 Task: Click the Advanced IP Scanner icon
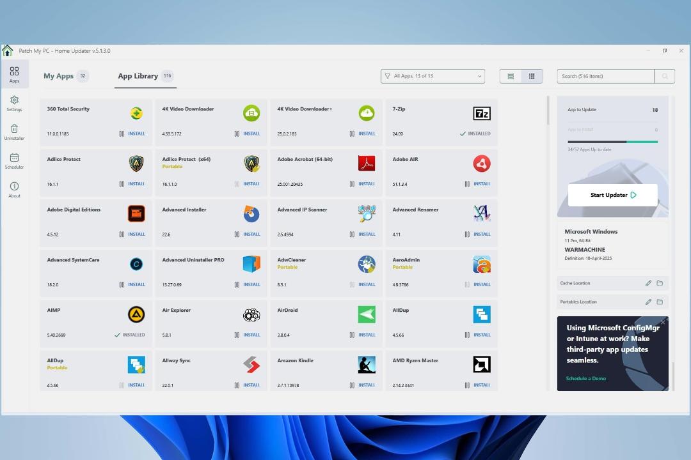point(366,213)
